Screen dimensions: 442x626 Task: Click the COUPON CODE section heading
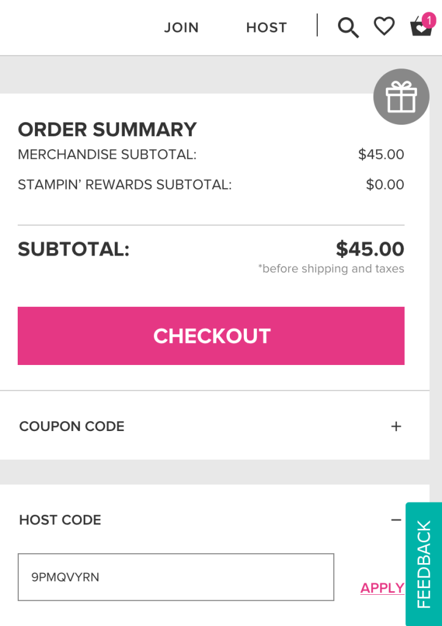[x=72, y=427]
